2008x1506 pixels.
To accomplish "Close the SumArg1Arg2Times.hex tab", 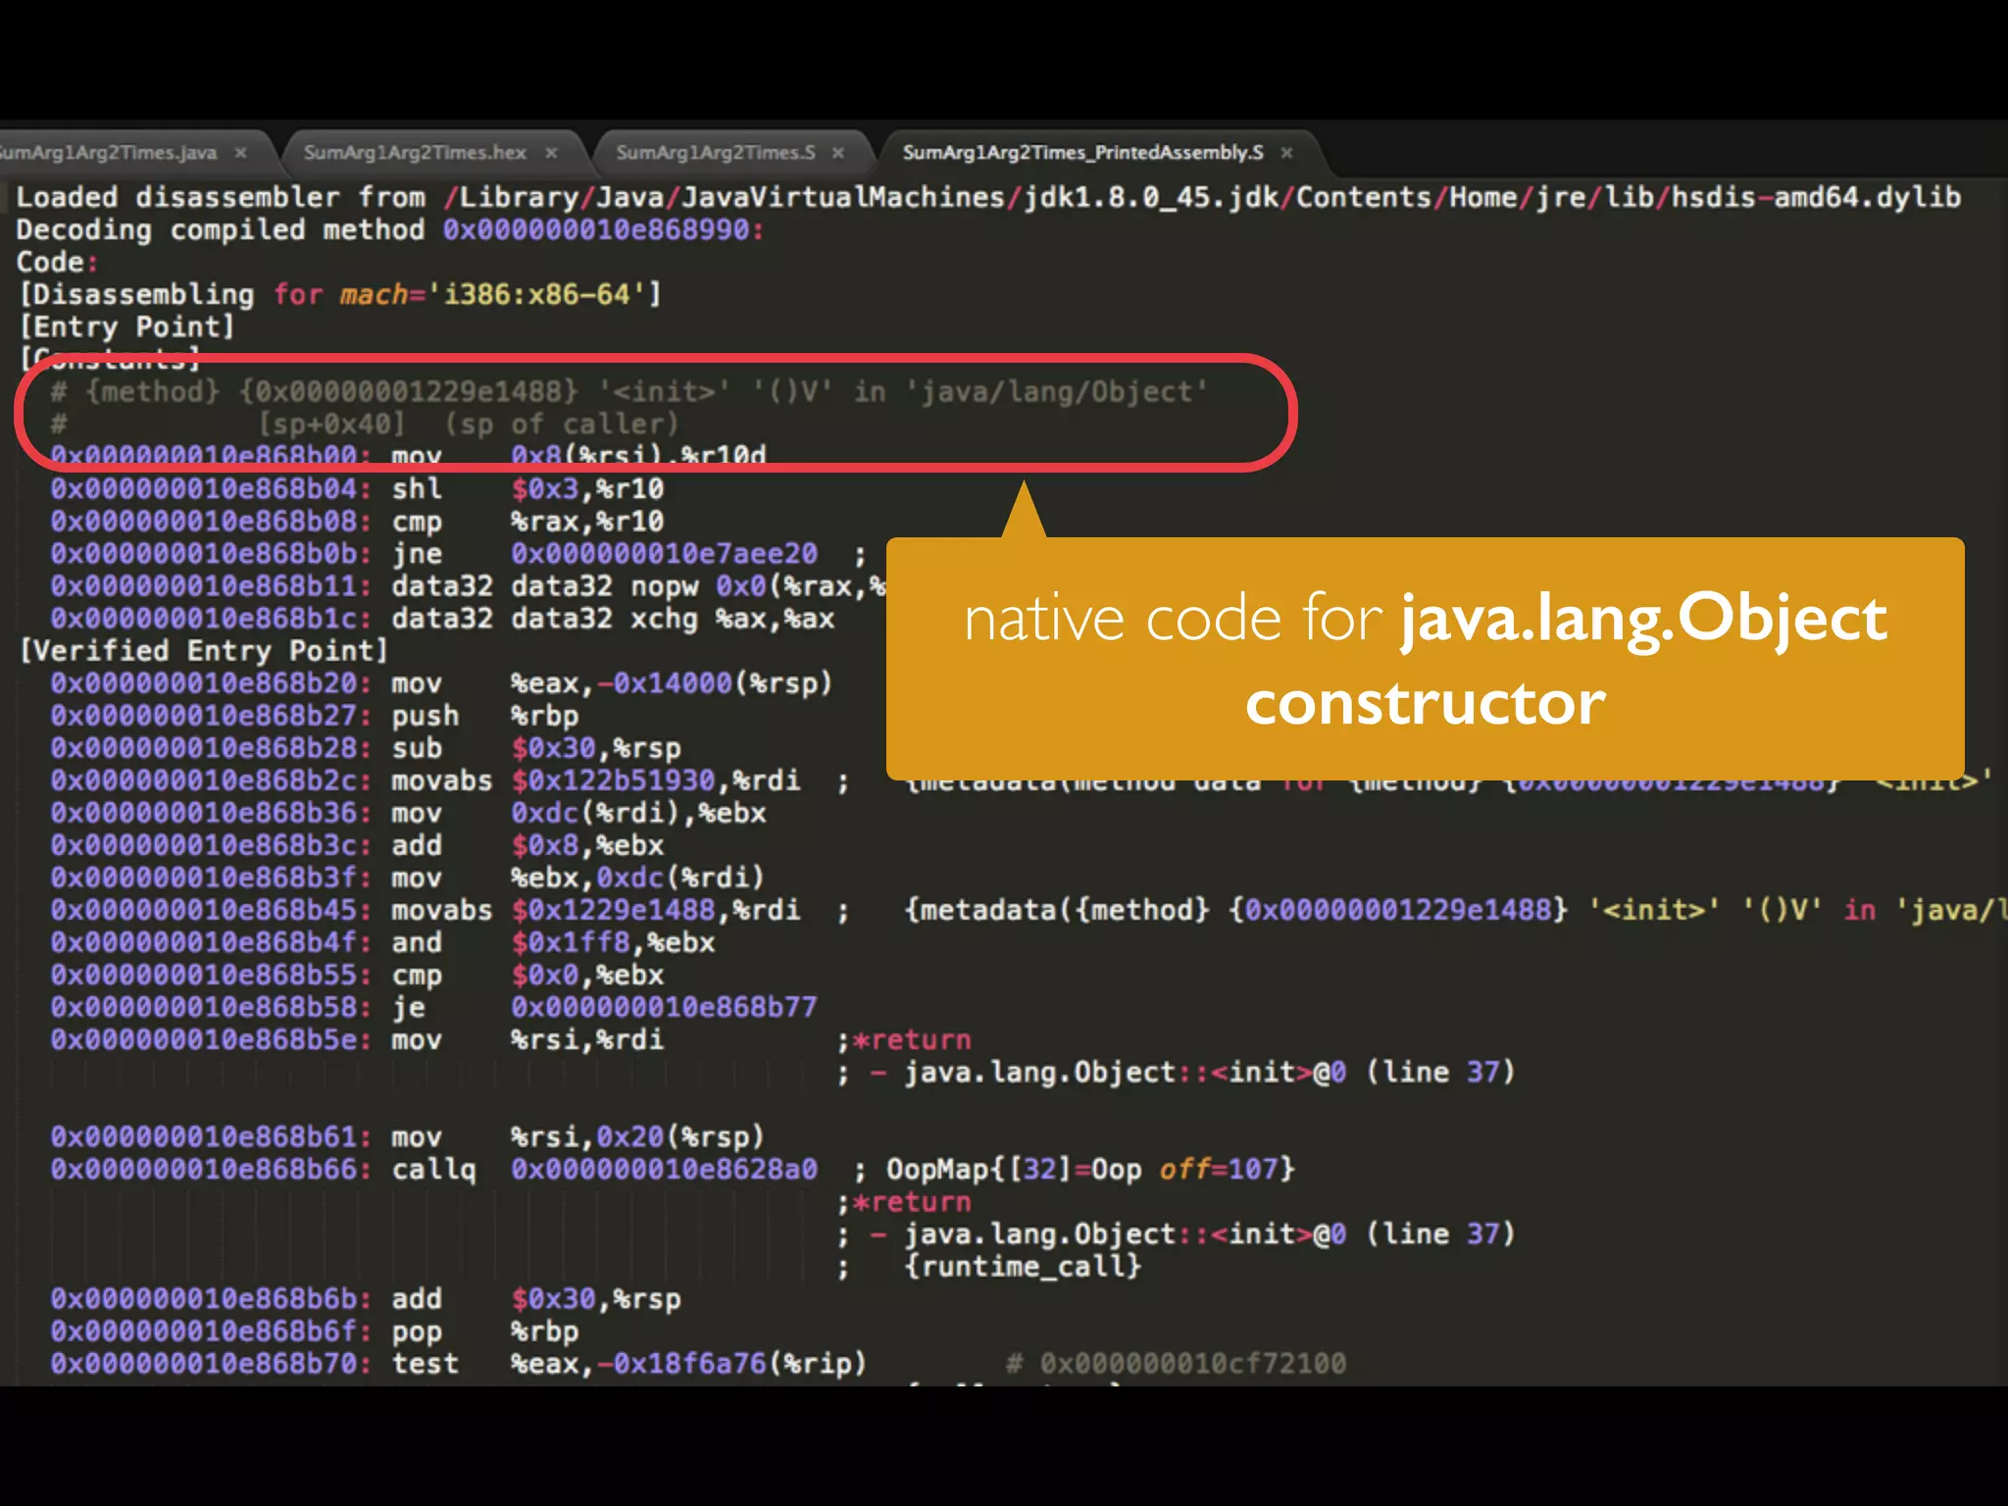I will pos(551,153).
